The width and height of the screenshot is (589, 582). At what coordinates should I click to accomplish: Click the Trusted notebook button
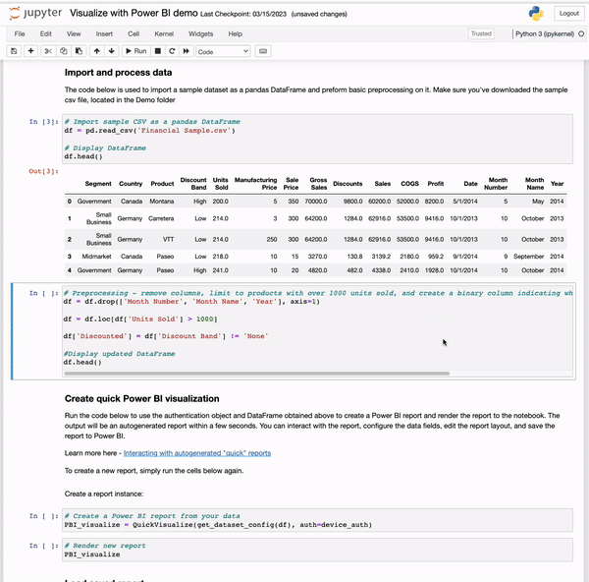point(481,33)
